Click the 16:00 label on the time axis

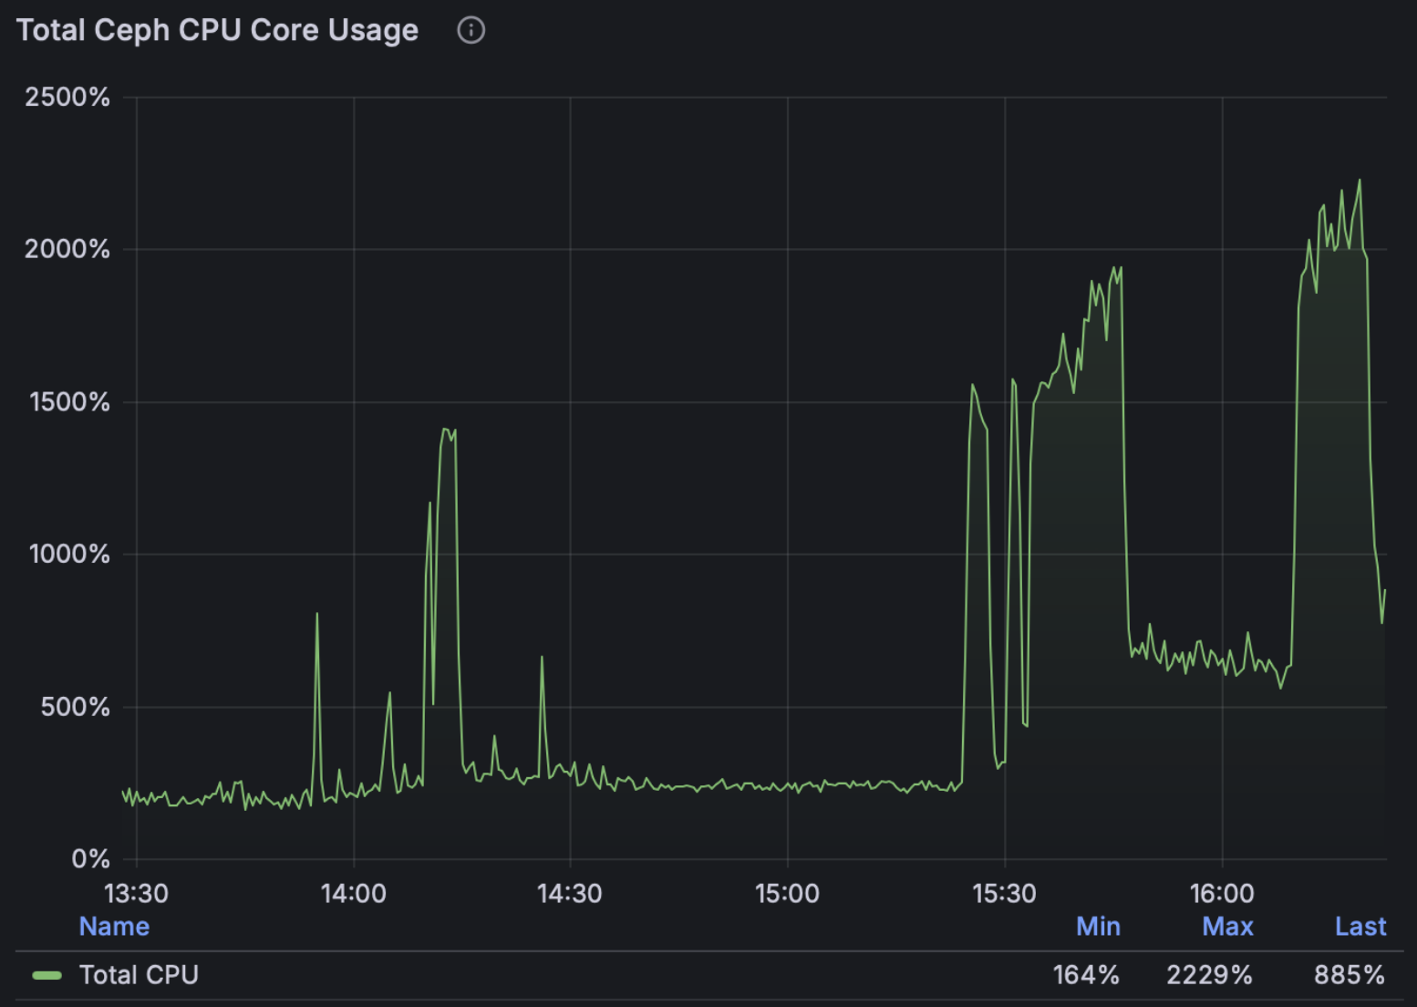pos(1221,893)
